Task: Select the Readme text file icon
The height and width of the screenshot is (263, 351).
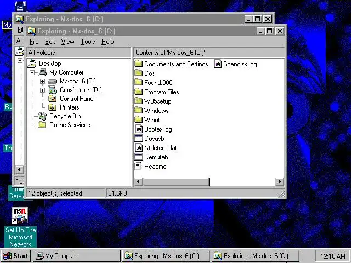Action: click(138, 167)
